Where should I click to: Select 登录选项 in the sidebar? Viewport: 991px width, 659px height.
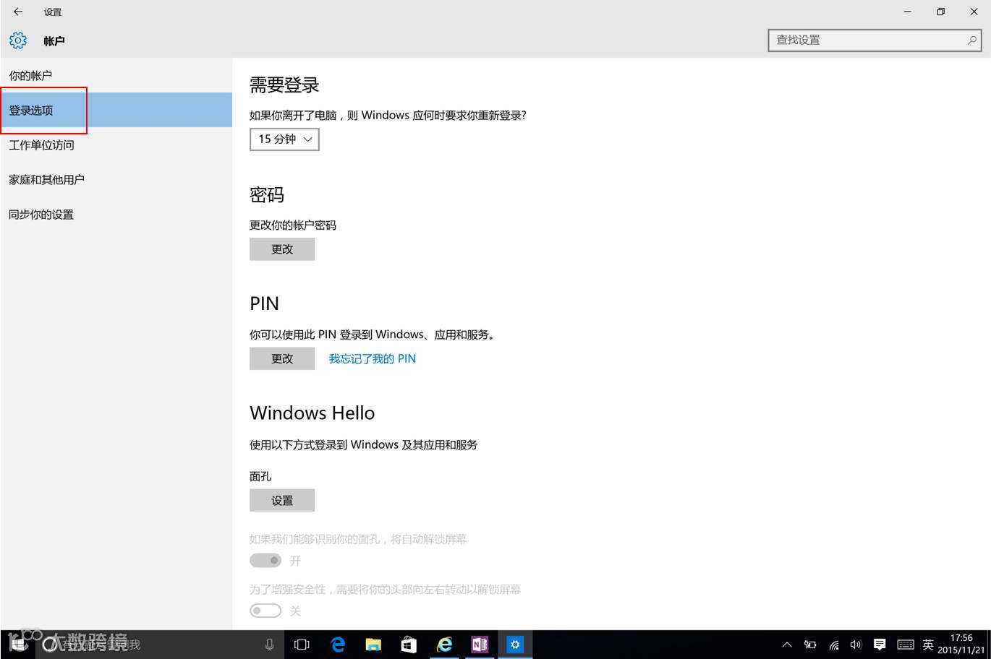point(116,110)
